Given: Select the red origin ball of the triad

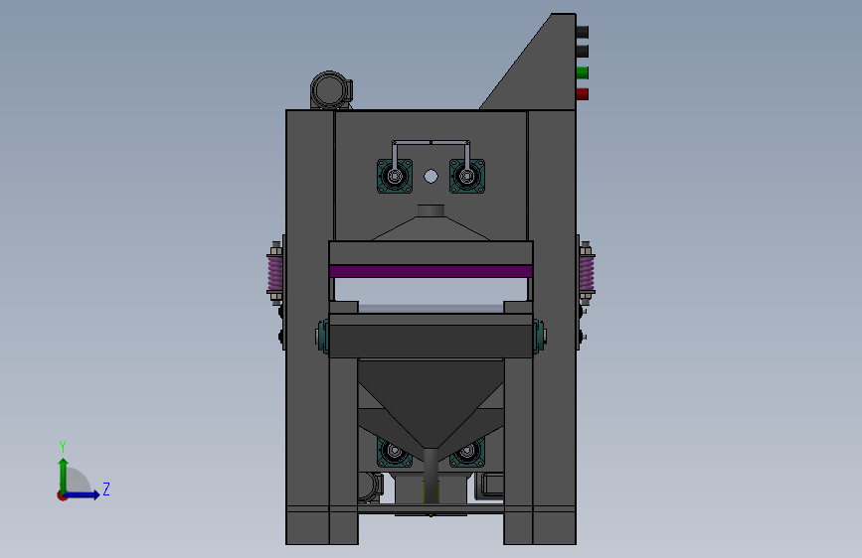Looking at the screenshot, I should point(62,495).
